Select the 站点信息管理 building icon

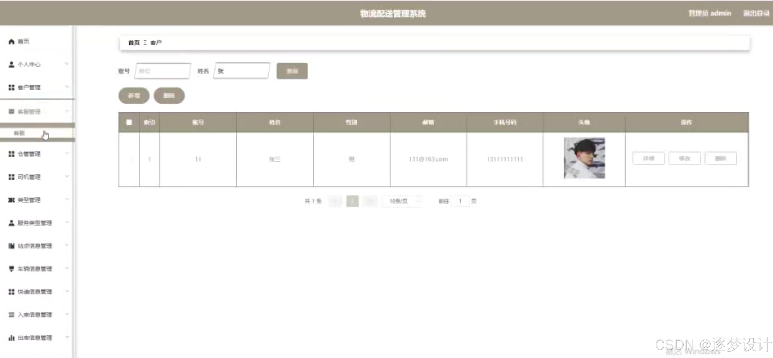point(11,246)
